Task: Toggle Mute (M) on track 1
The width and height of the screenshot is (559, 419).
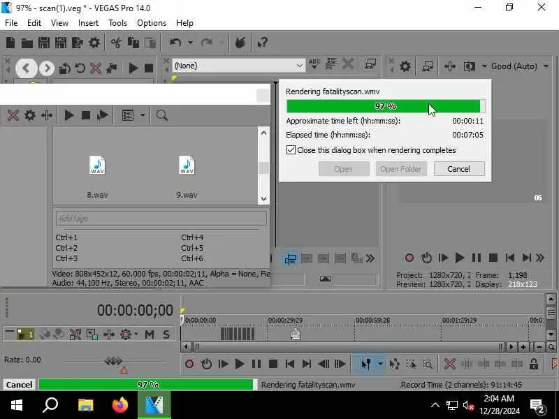Action: [x=150, y=335]
